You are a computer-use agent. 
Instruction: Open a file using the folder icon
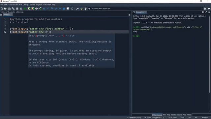5,9
